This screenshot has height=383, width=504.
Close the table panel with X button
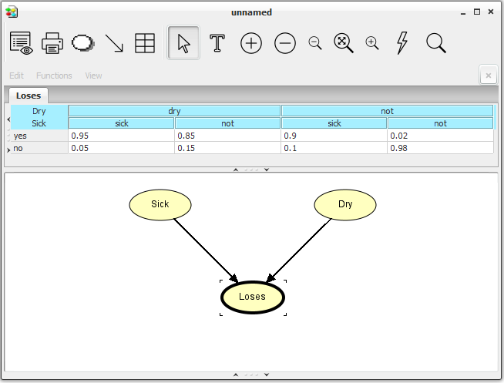pos(489,76)
